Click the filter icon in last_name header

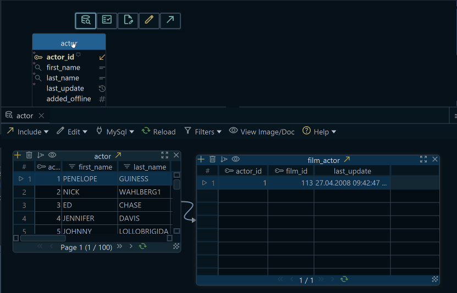tap(127, 167)
